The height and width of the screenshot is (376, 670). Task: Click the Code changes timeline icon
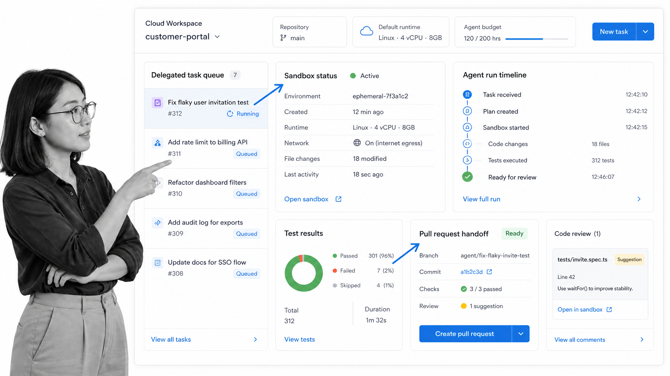[x=467, y=144]
